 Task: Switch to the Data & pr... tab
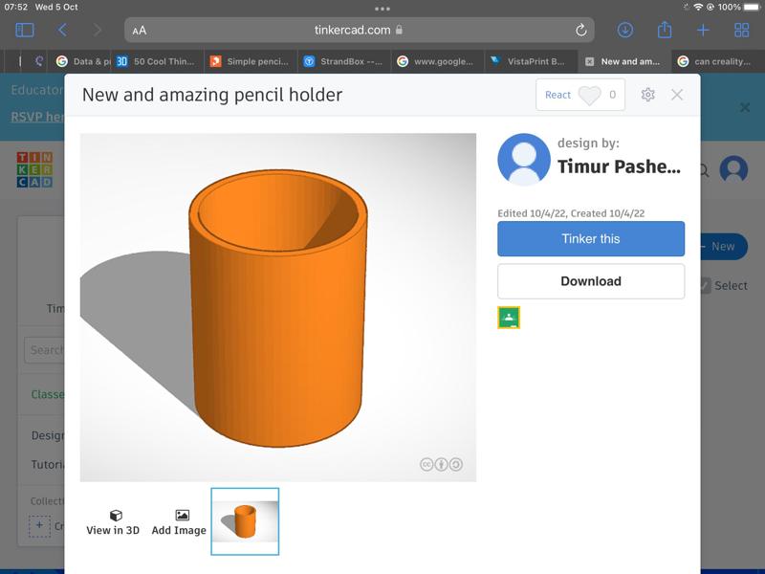tap(83, 61)
